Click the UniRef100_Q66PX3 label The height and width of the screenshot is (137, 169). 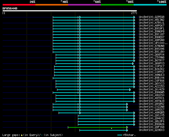coord(152,63)
